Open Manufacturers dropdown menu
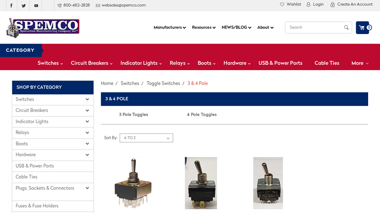Screen dimensions: 380x213 point(170,27)
